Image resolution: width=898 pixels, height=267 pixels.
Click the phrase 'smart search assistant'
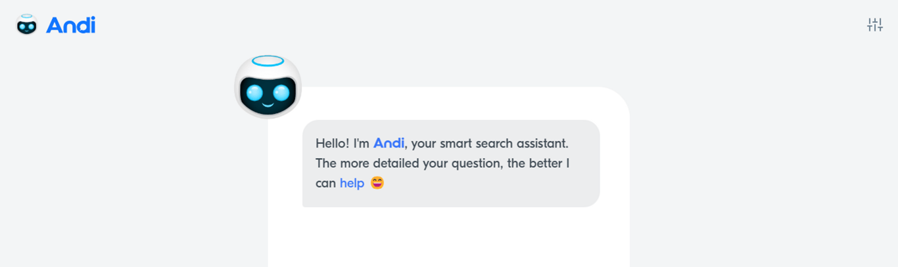(505, 143)
